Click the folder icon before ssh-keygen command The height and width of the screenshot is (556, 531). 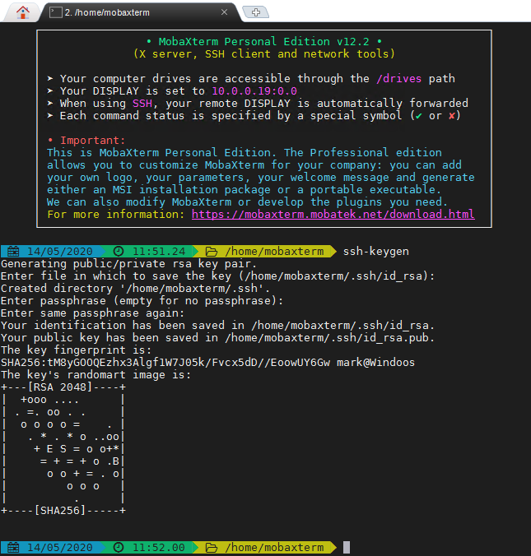click(212, 252)
